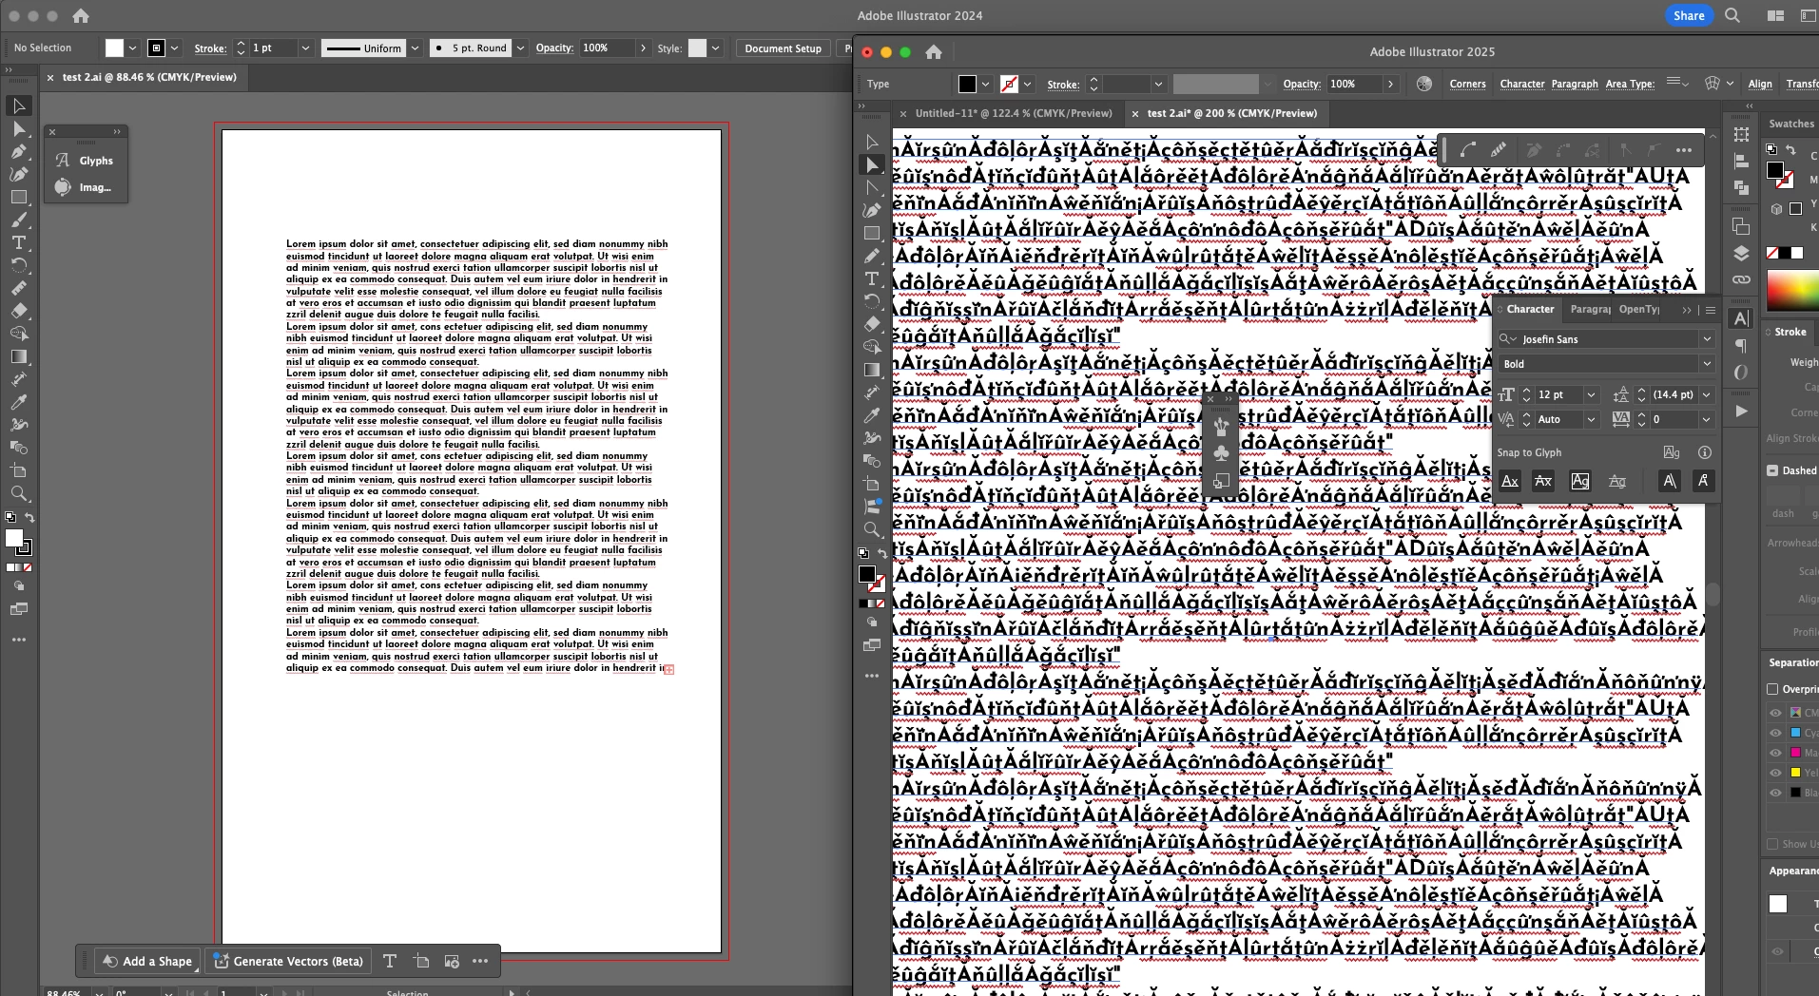
Task: Toggle visibility of Cyan separation
Action: tap(1775, 733)
